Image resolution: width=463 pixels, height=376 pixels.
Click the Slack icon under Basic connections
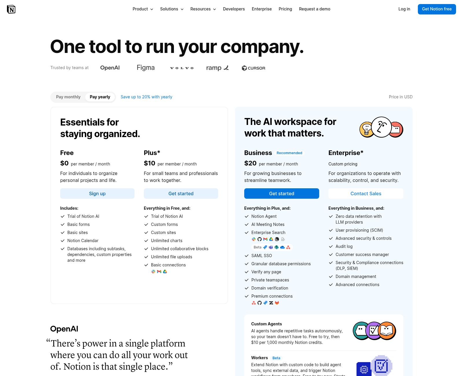153,272
